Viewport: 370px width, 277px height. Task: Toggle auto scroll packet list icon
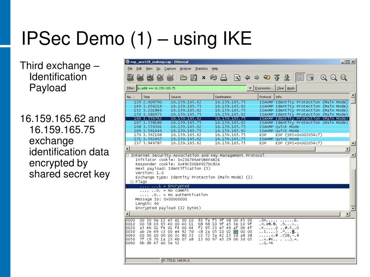coord(310,78)
